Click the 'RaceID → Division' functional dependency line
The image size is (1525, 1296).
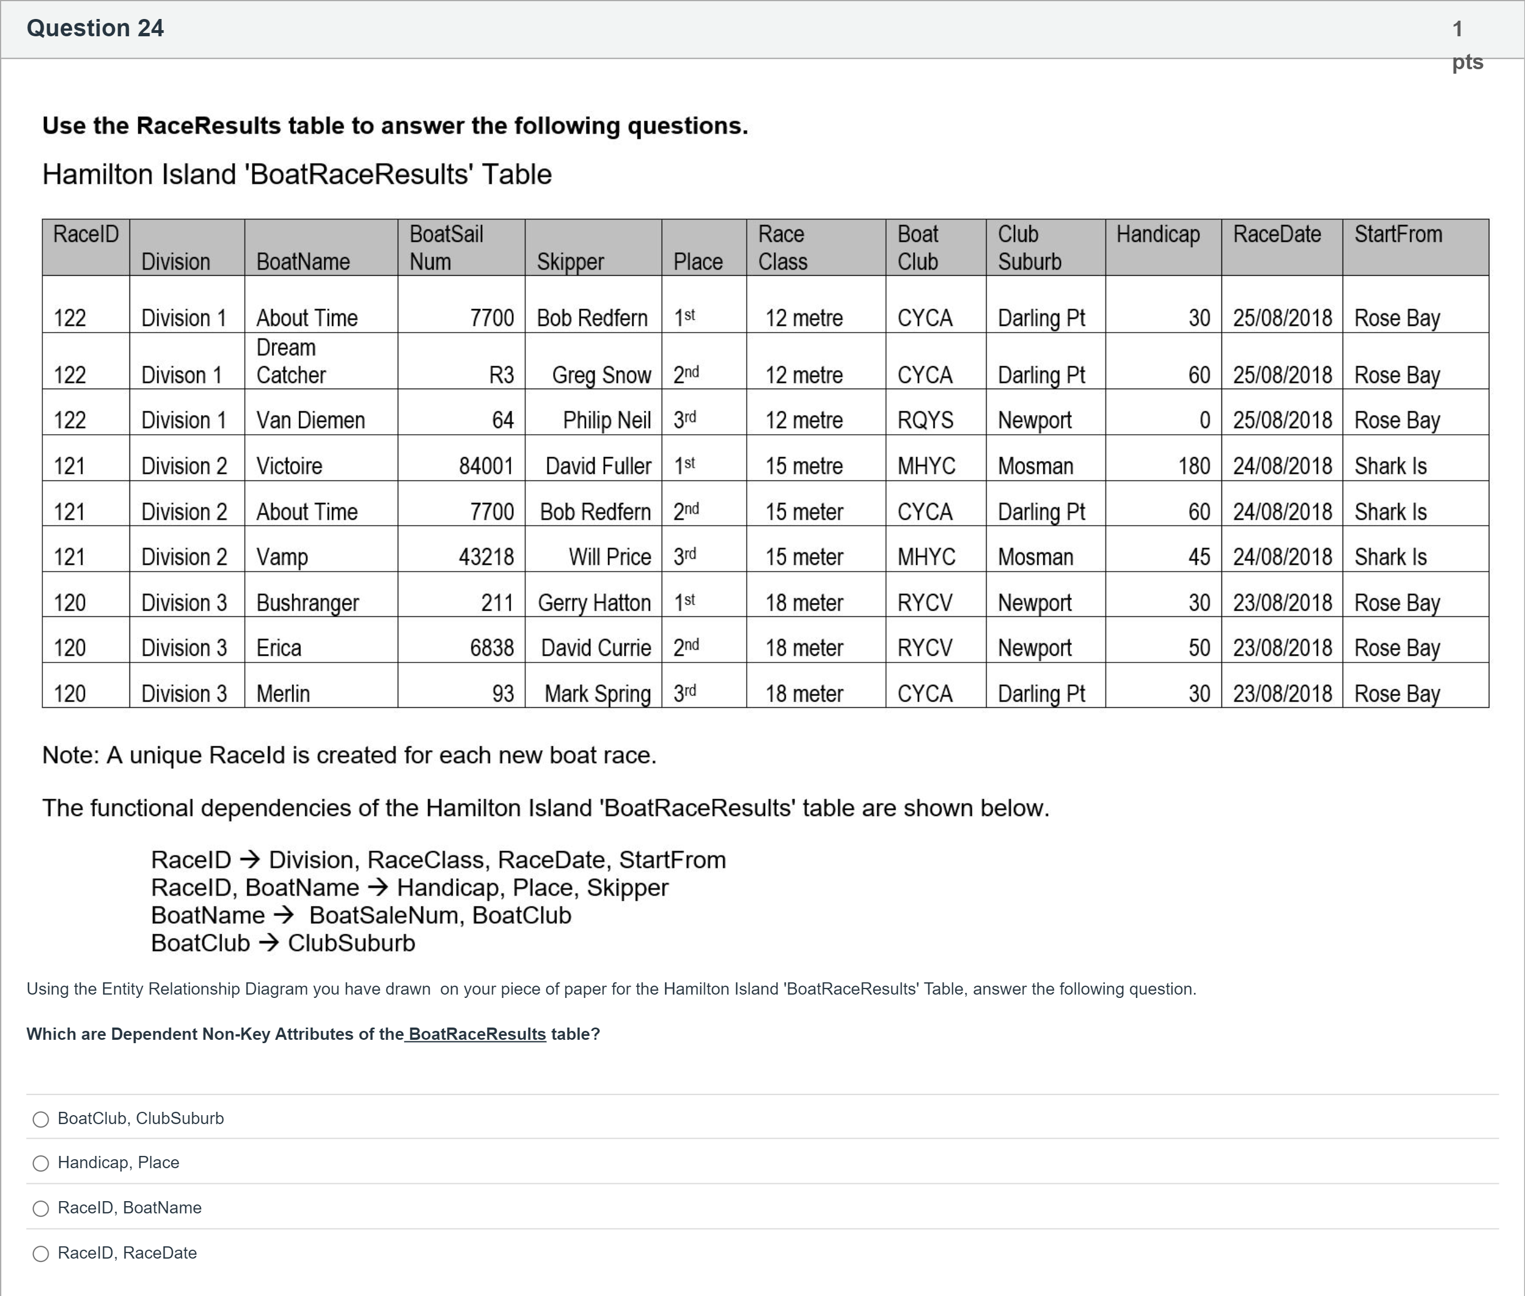[x=438, y=860]
